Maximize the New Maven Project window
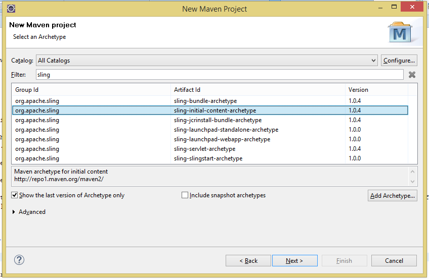This screenshot has width=429, height=280. click(394, 7)
